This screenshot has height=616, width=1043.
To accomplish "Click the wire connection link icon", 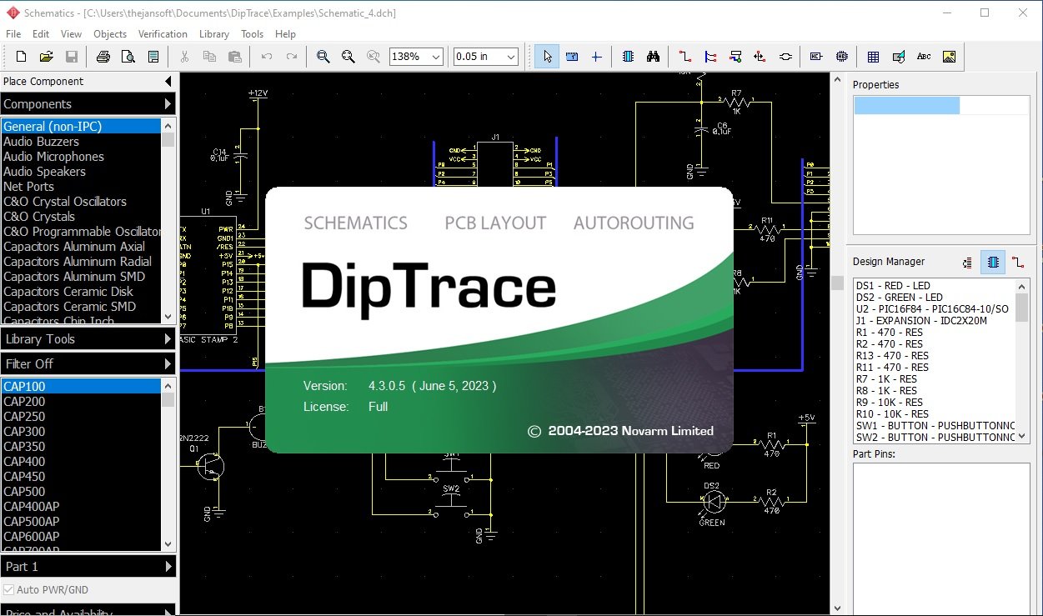I will [x=785, y=57].
